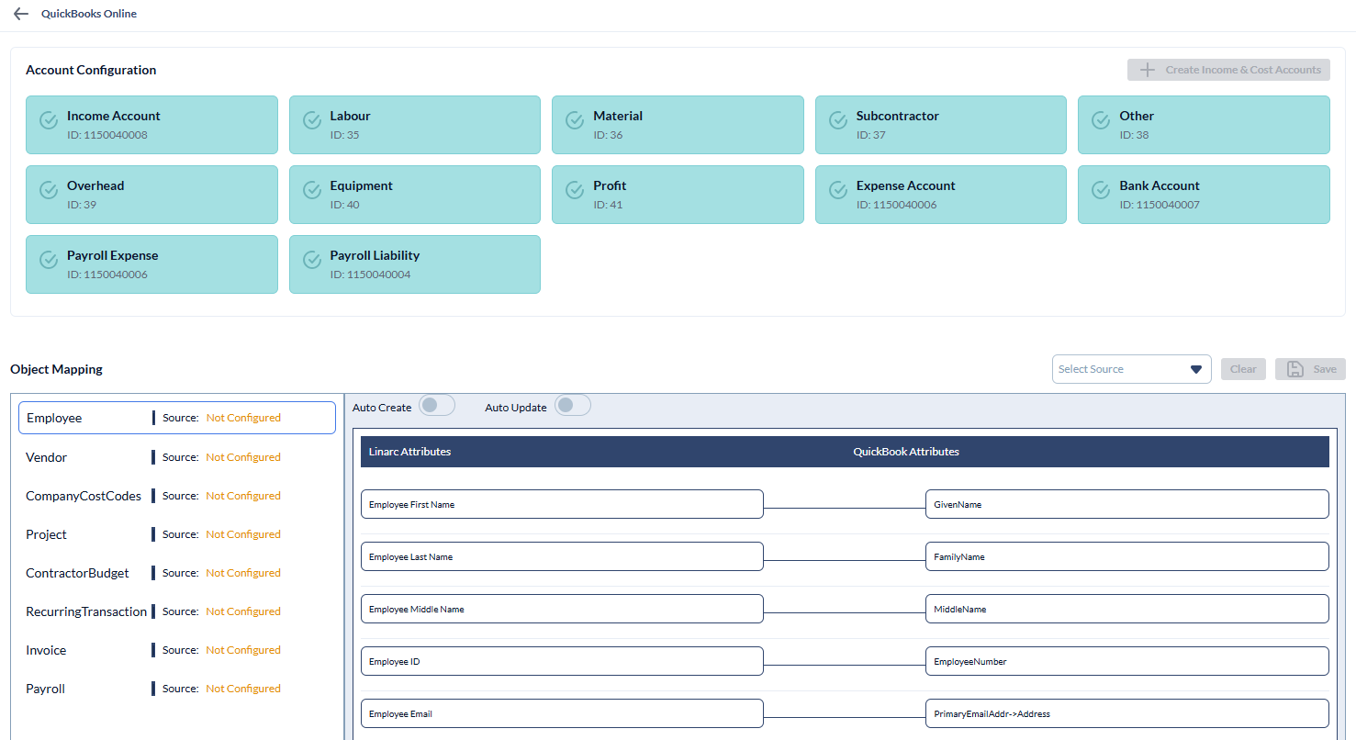Click the Employee First Name attribute field
Image resolution: width=1356 pixels, height=740 pixels.
(x=562, y=504)
